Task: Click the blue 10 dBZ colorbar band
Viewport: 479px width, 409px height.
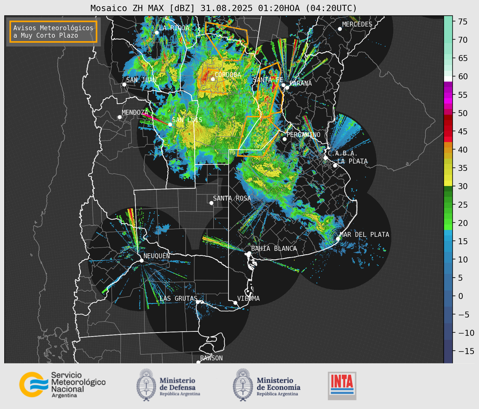Action: tap(448, 259)
